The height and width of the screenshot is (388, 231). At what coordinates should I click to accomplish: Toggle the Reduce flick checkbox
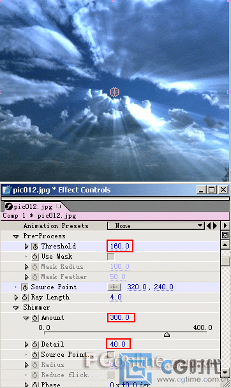(x=111, y=375)
